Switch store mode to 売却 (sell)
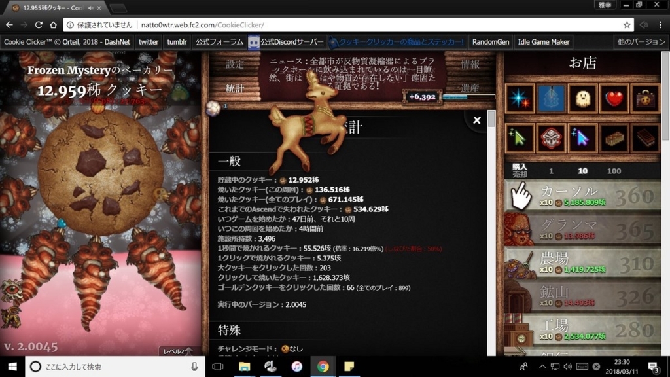 coord(520,174)
